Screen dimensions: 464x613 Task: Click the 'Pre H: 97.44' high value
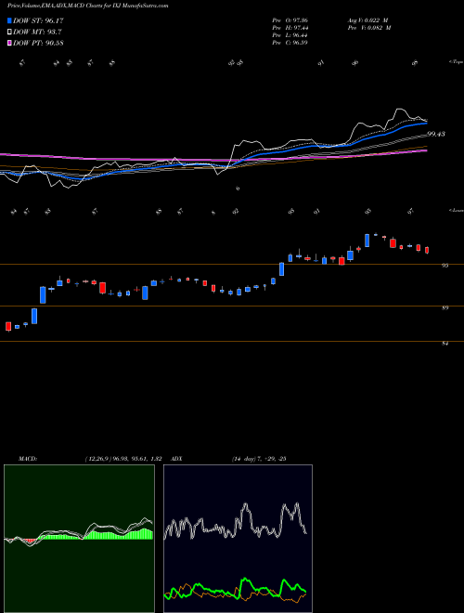point(290,28)
